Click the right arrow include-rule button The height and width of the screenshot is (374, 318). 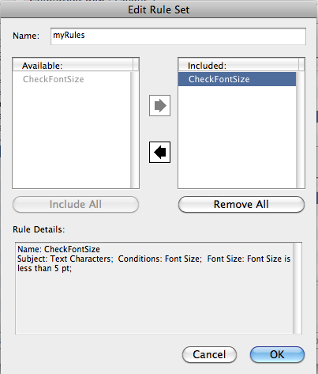159,106
